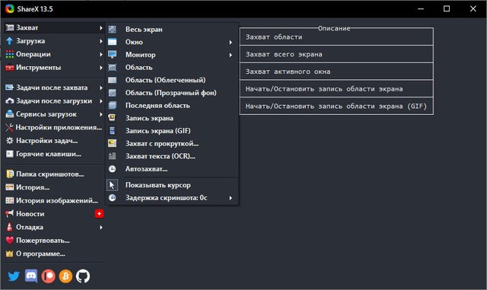Screen dimensions: 487x290
Task: Open История... window
Action: click(x=54, y=187)
